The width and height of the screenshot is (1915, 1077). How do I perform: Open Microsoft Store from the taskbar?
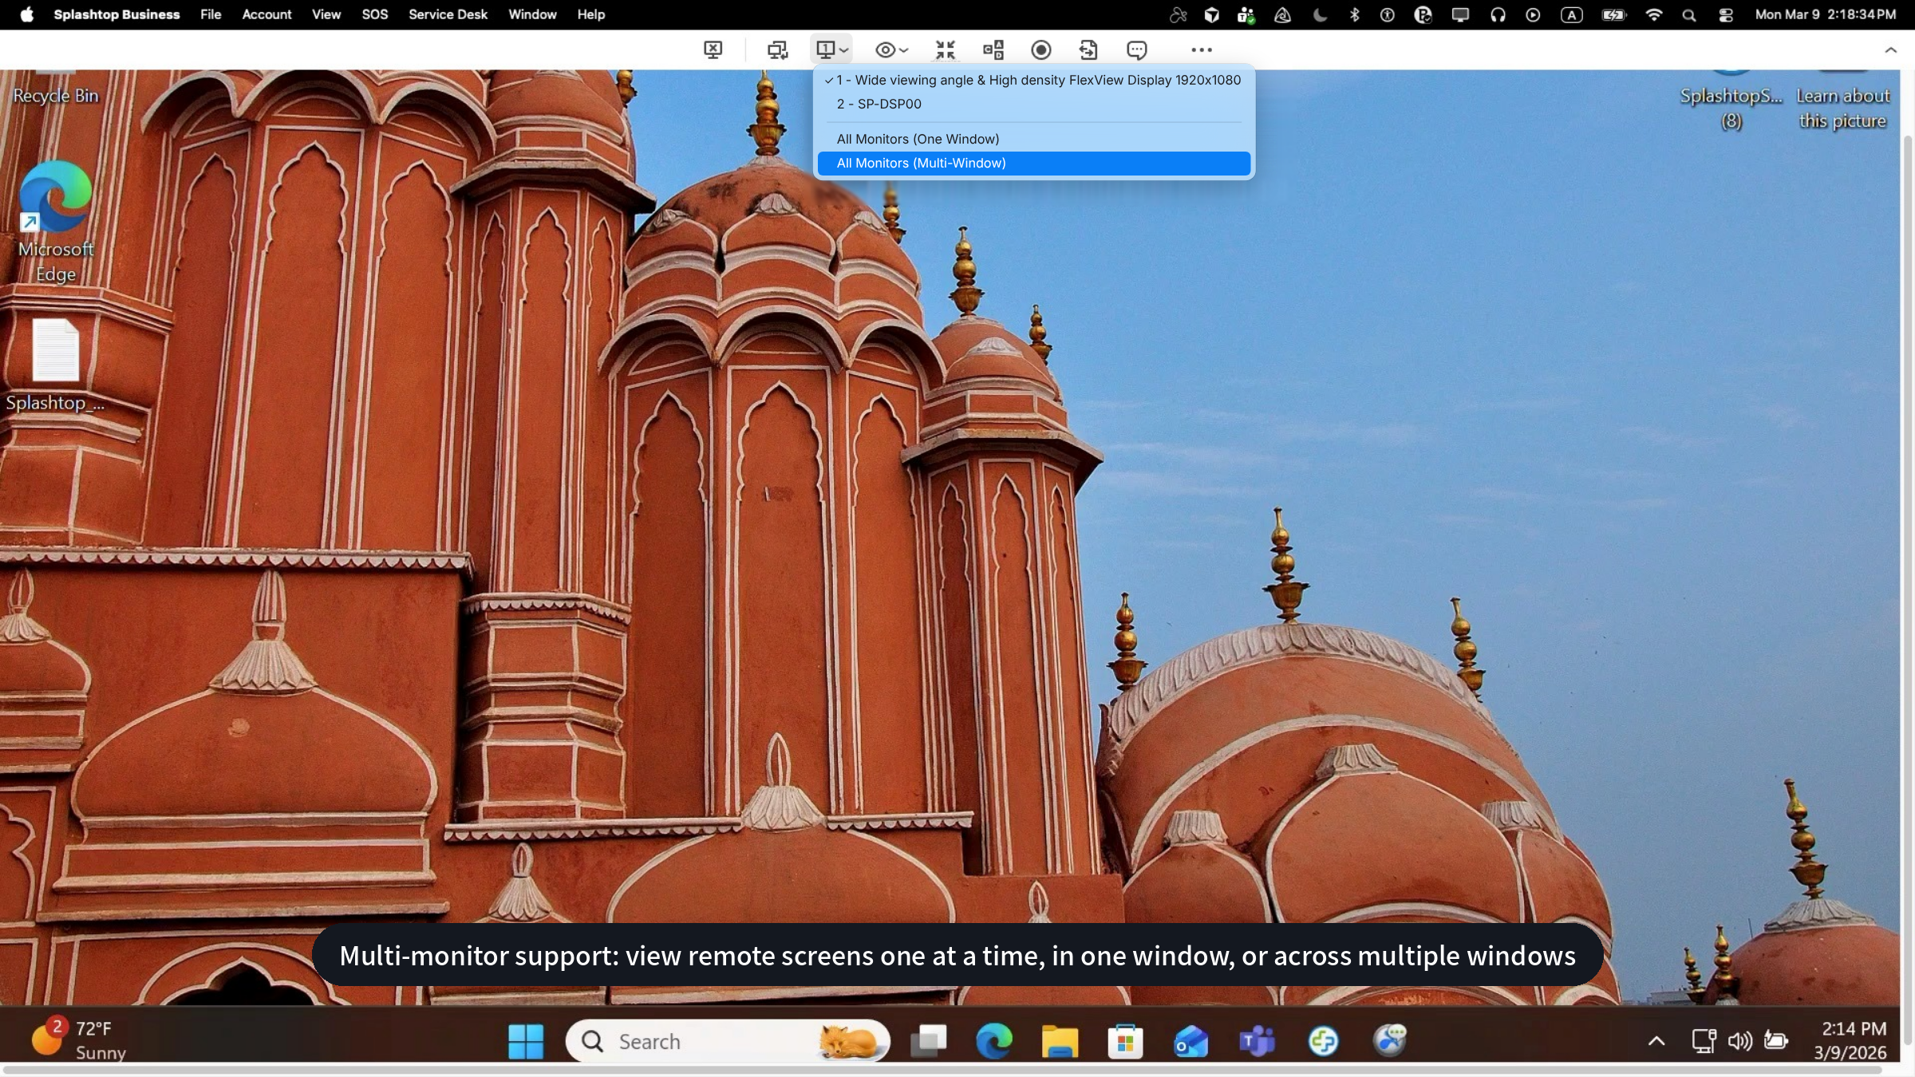tap(1125, 1041)
